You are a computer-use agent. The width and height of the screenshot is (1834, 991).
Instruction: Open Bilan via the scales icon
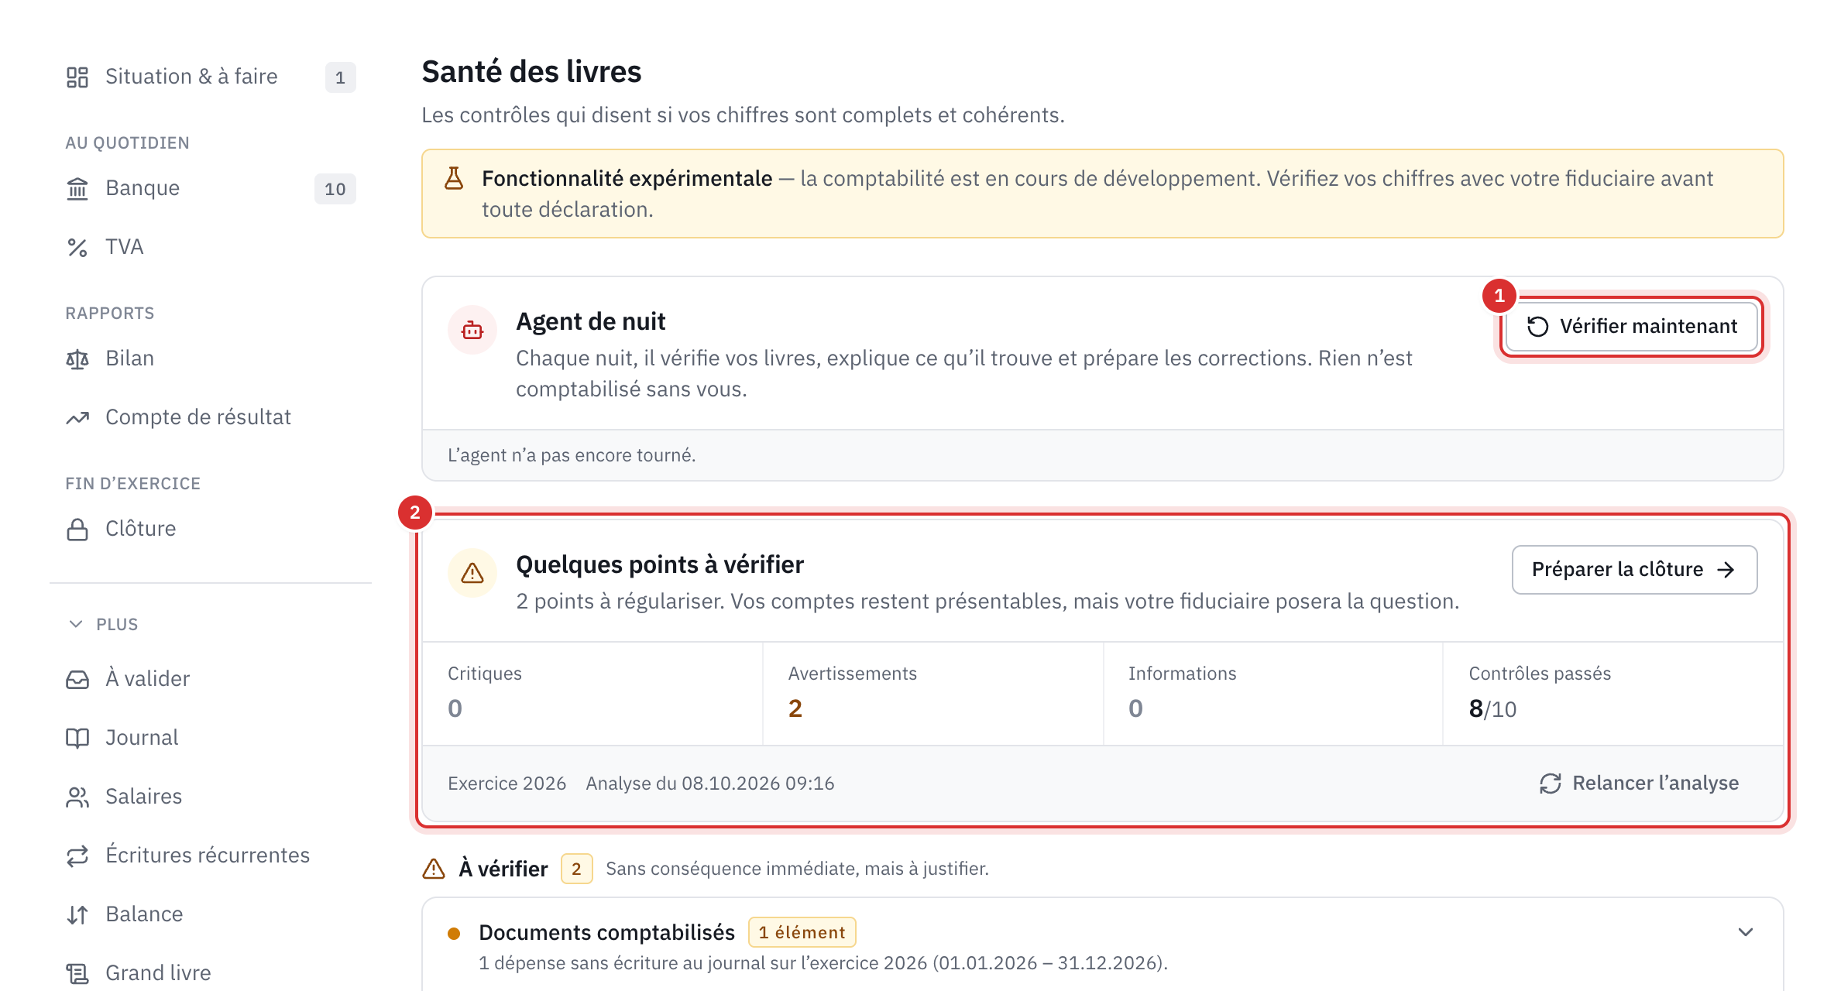[77, 358]
